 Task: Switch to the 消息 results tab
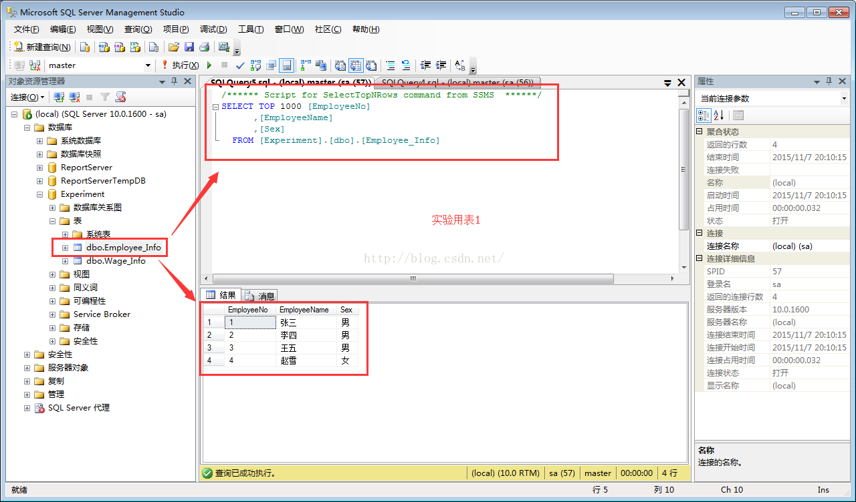tap(259, 296)
